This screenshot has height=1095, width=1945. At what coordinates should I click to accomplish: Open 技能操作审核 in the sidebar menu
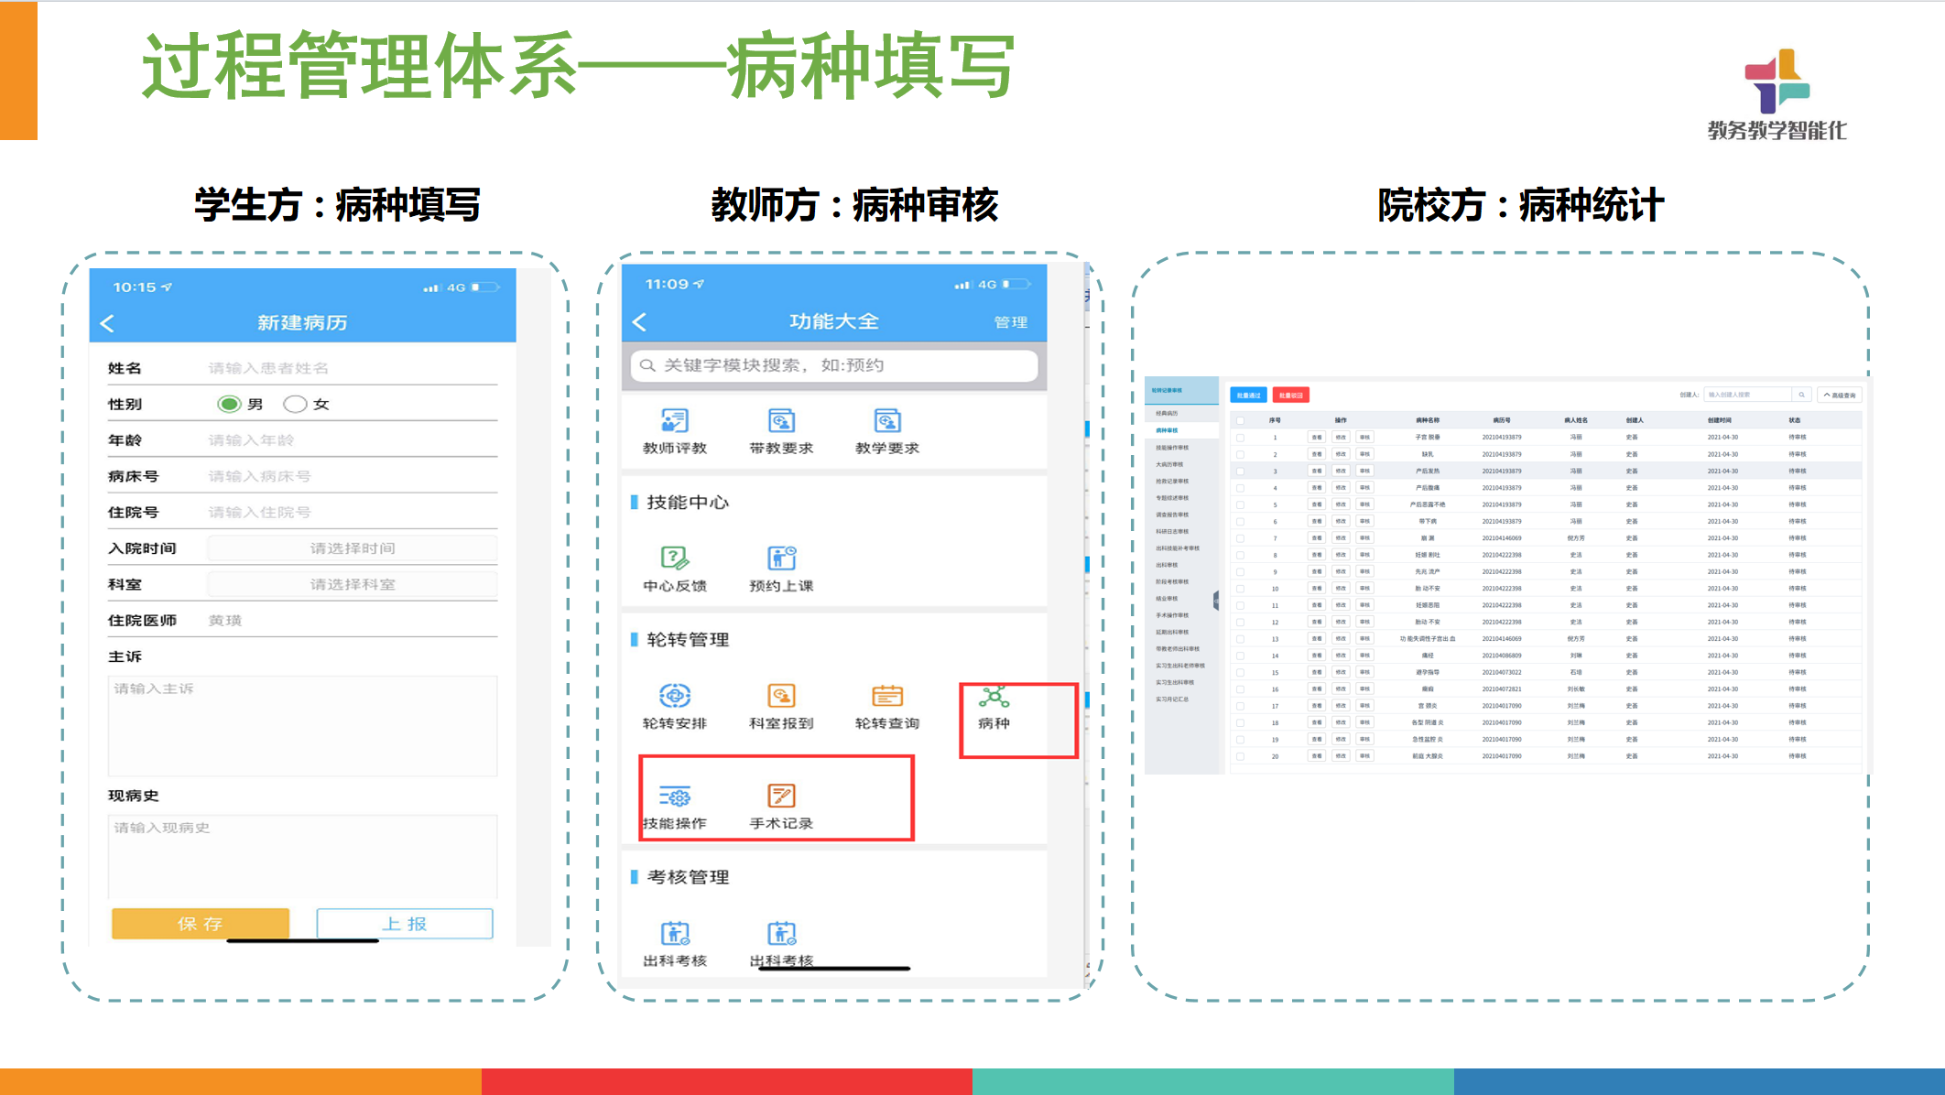pos(1172,448)
